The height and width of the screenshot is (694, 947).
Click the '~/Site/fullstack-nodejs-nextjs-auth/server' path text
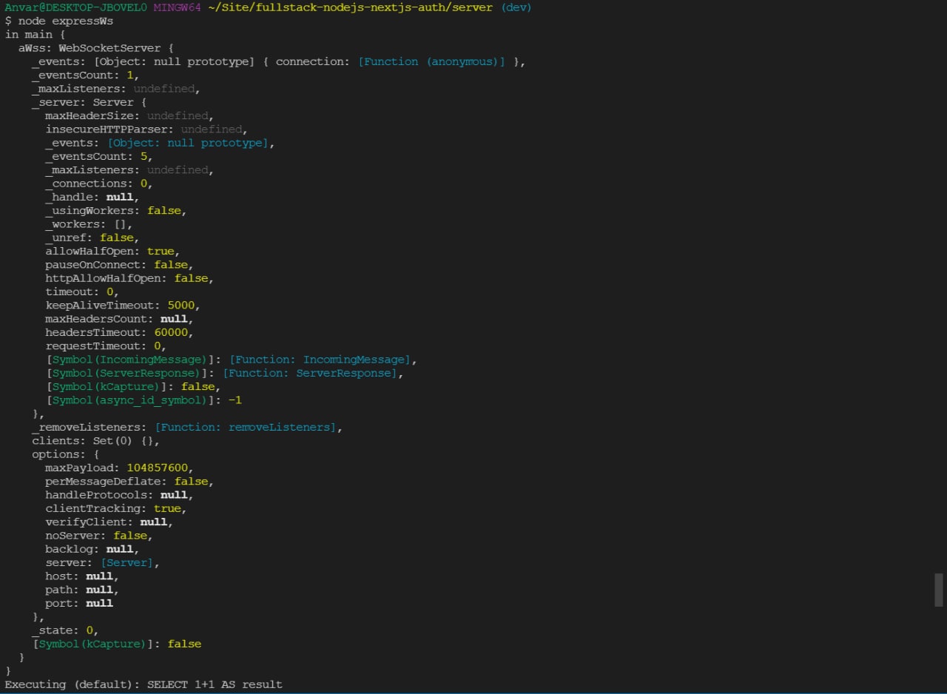[350, 7]
